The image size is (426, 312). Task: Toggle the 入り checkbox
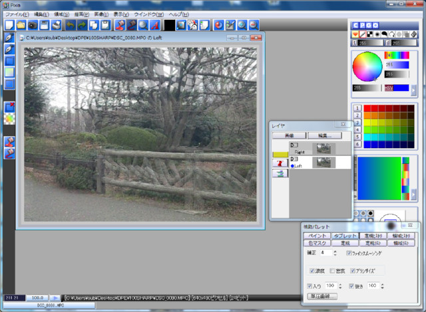(309, 286)
